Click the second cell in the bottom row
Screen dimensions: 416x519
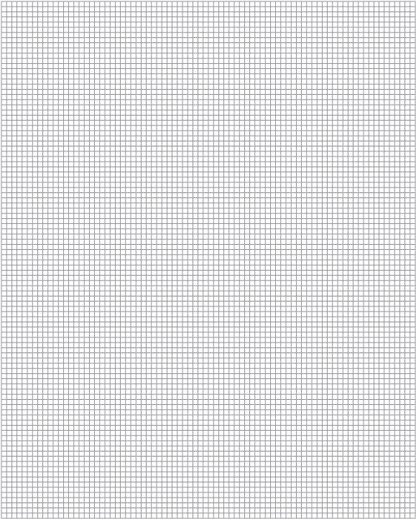pyautogui.click(x=9, y=515)
